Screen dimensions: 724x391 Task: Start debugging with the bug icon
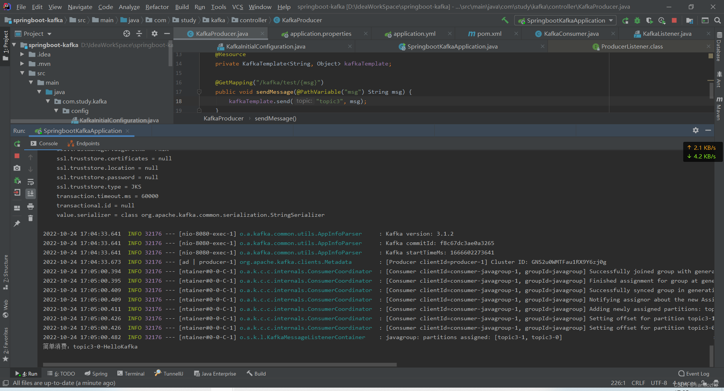[637, 20]
